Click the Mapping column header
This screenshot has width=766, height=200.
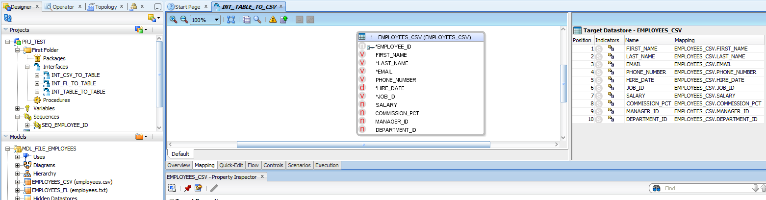[719, 40]
